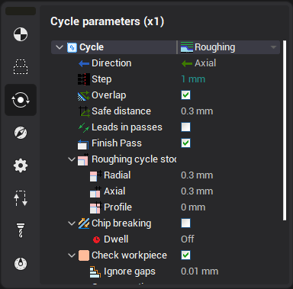Change the Dwell Off value
Screen dimensions: 293x289
pyautogui.click(x=188, y=239)
